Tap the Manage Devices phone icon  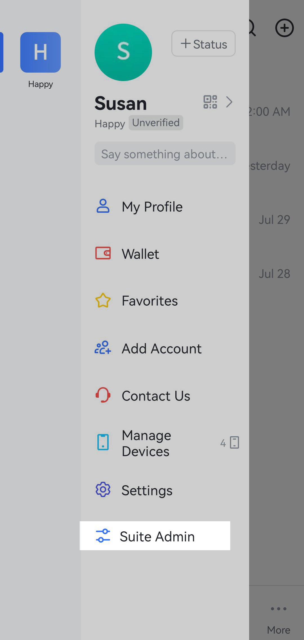[x=103, y=442]
